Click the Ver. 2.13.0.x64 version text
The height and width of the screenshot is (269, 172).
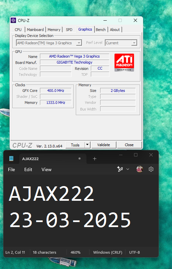(49, 146)
